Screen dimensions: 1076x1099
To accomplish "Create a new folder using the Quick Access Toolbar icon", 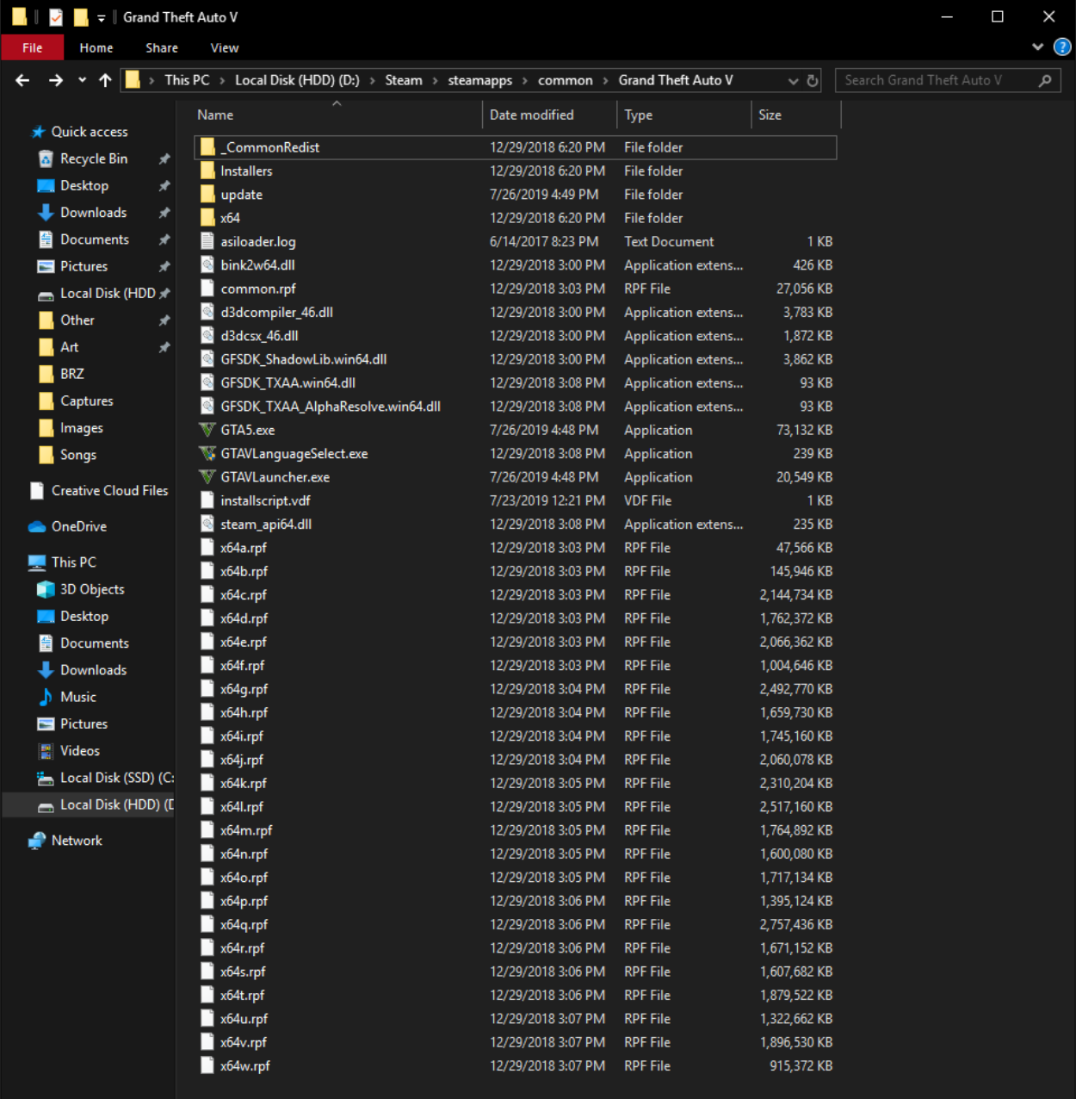I will 81,16.
